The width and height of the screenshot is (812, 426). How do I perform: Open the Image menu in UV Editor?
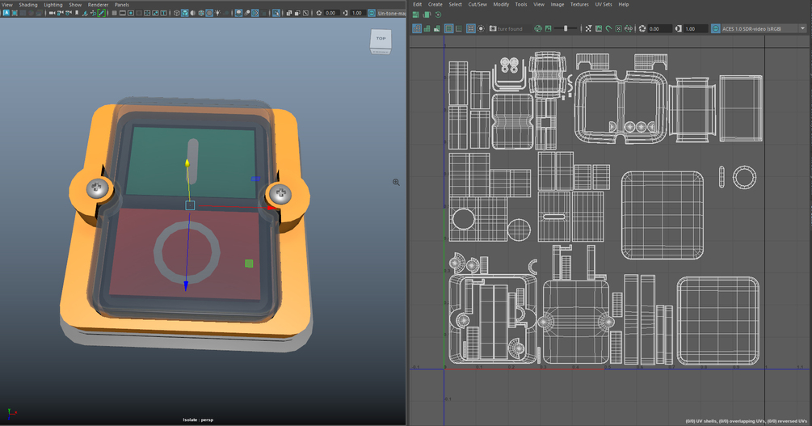557,4
